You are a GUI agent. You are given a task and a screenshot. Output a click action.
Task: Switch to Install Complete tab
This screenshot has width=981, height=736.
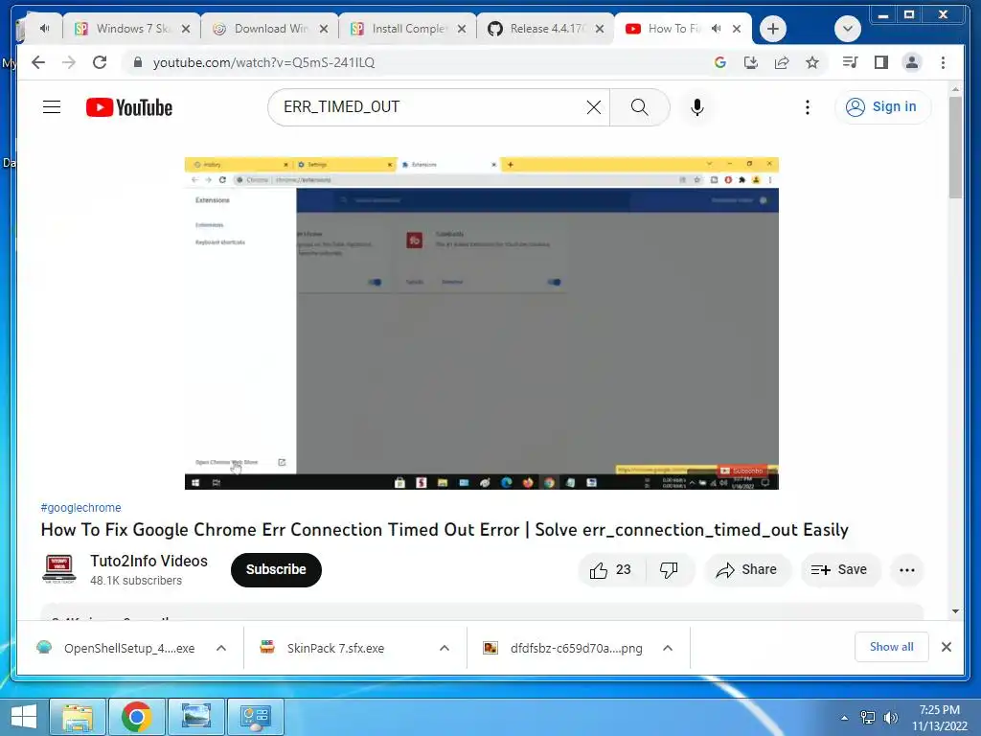point(409,29)
